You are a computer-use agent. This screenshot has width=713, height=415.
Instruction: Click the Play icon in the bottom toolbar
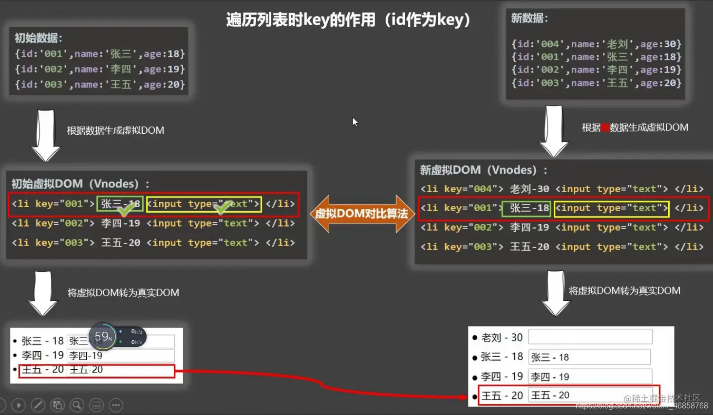[x=18, y=404]
